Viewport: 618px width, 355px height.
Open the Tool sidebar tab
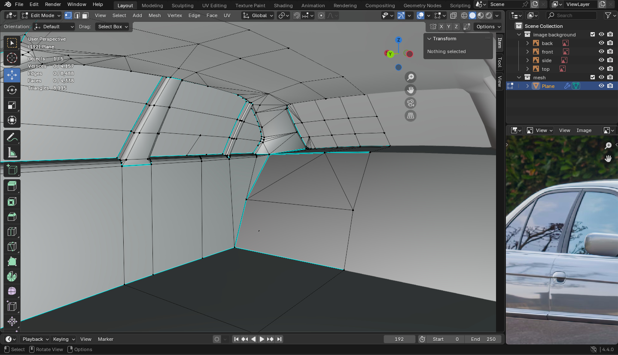pos(499,62)
